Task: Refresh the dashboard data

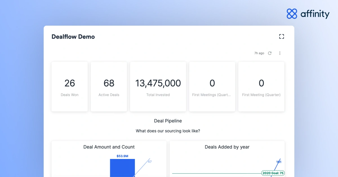Action: [270, 53]
